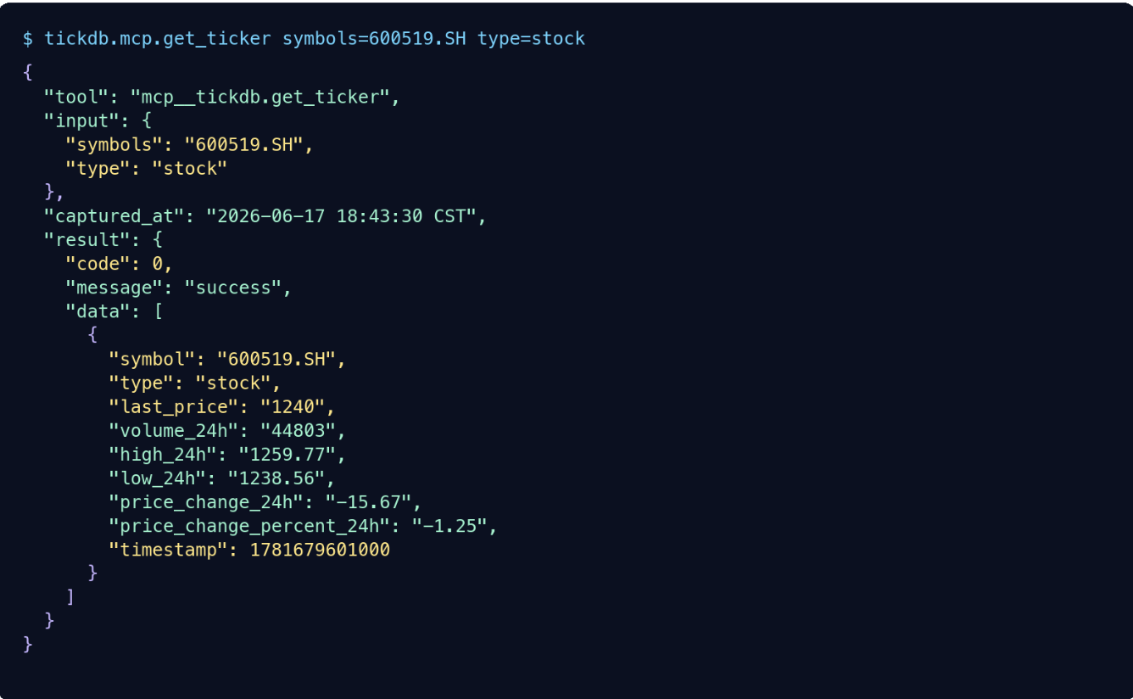The height and width of the screenshot is (699, 1133).
Task: Click the "success" message value
Action: pyautogui.click(x=233, y=288)
